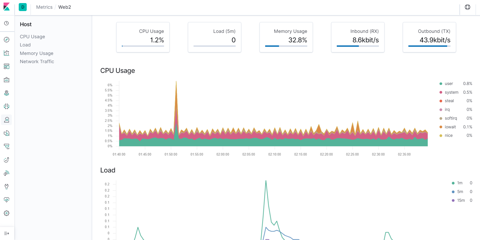480x240 pixels.
Task: Open the Maps icon in sidebar
Action: point(7,93)
